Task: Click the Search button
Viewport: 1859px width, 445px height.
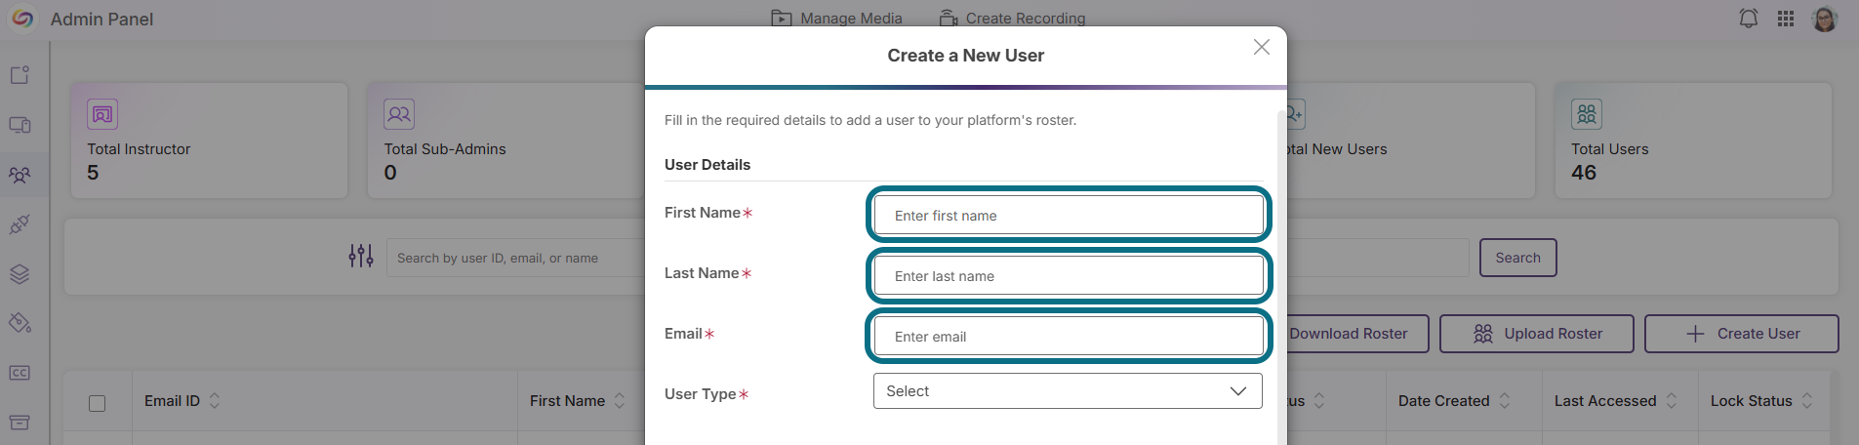Action: tap(1517, 258)
